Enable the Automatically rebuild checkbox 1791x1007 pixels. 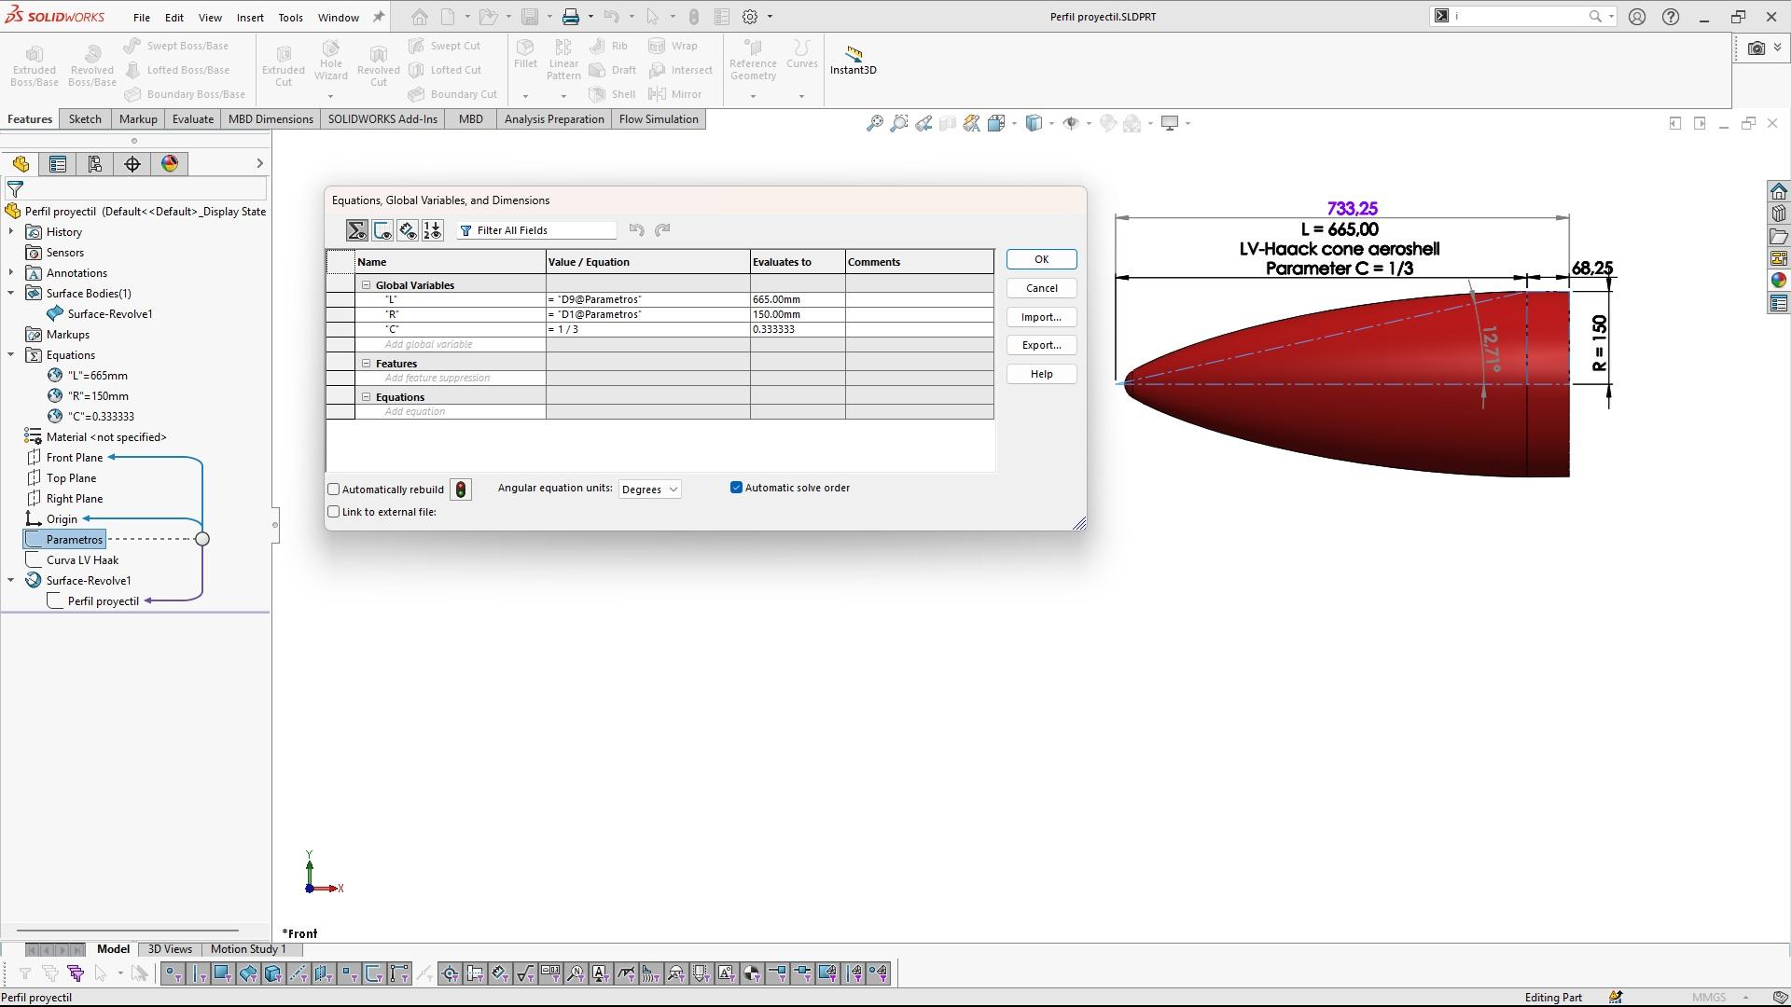pyautogui.click(x=334, y=490)
